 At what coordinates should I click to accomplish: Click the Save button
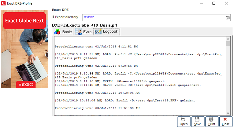198,122
